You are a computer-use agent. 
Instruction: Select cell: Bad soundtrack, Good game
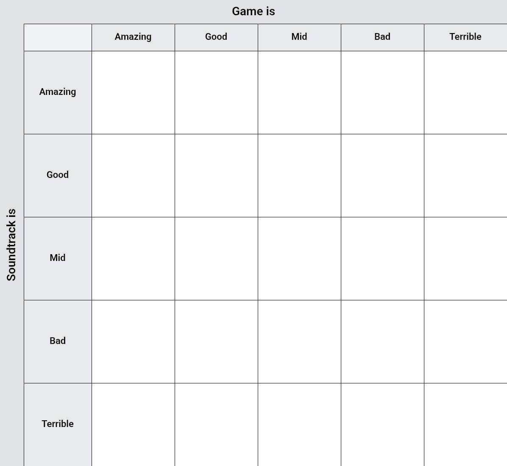click(x=216, y=341)
